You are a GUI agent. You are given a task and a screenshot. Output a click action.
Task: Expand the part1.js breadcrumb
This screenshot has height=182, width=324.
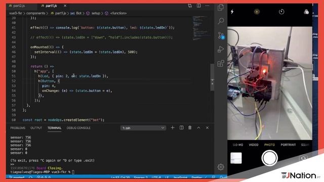tap(58, 13)
